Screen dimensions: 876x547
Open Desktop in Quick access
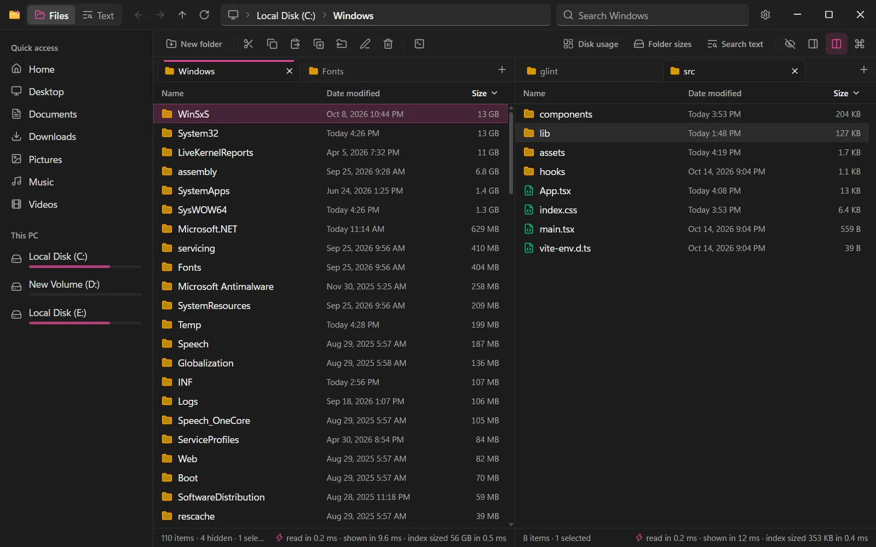(x=77, y=91)
